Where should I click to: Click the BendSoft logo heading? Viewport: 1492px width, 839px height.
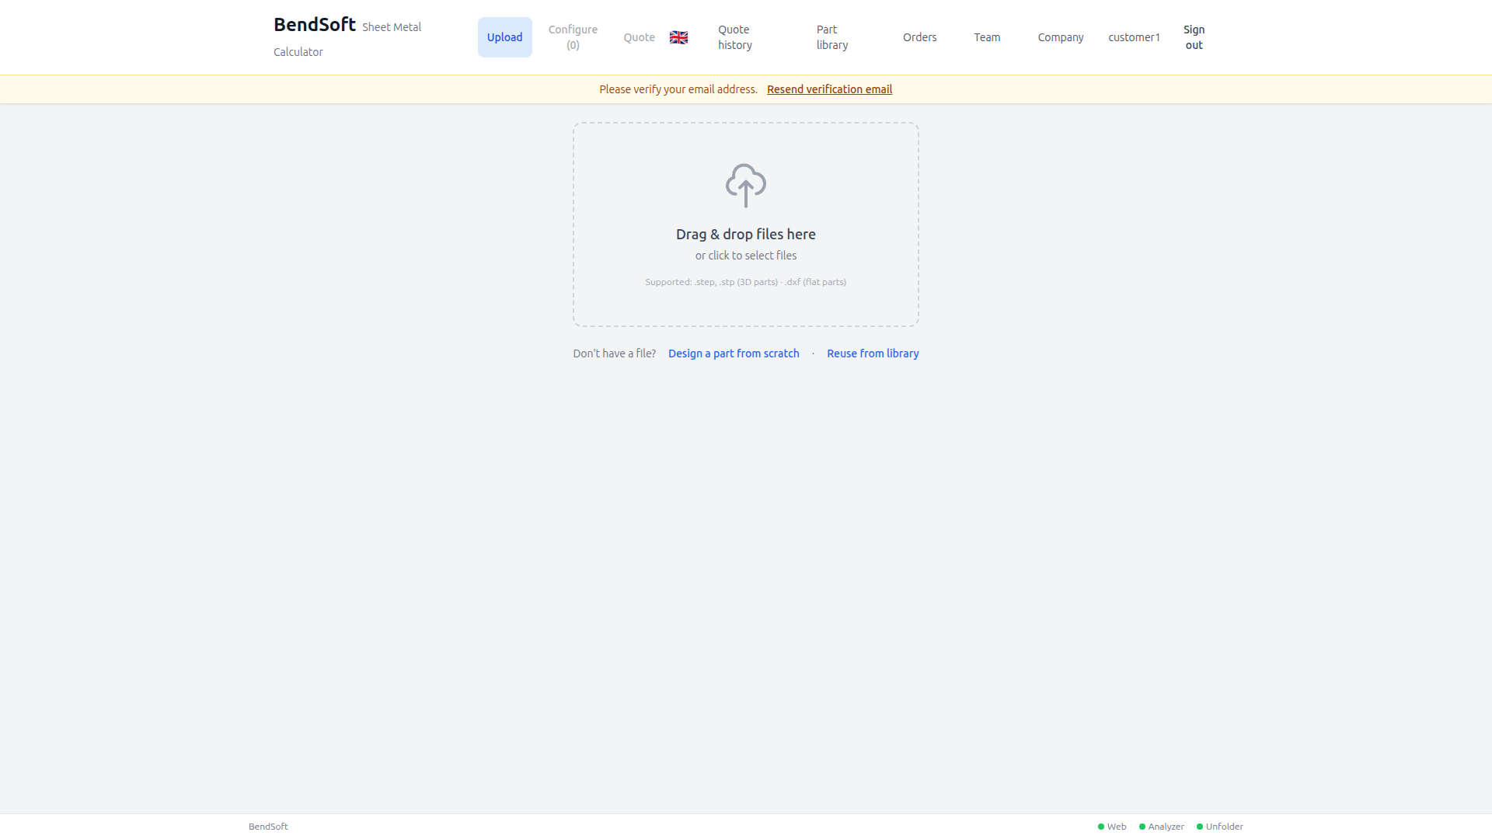315,25
